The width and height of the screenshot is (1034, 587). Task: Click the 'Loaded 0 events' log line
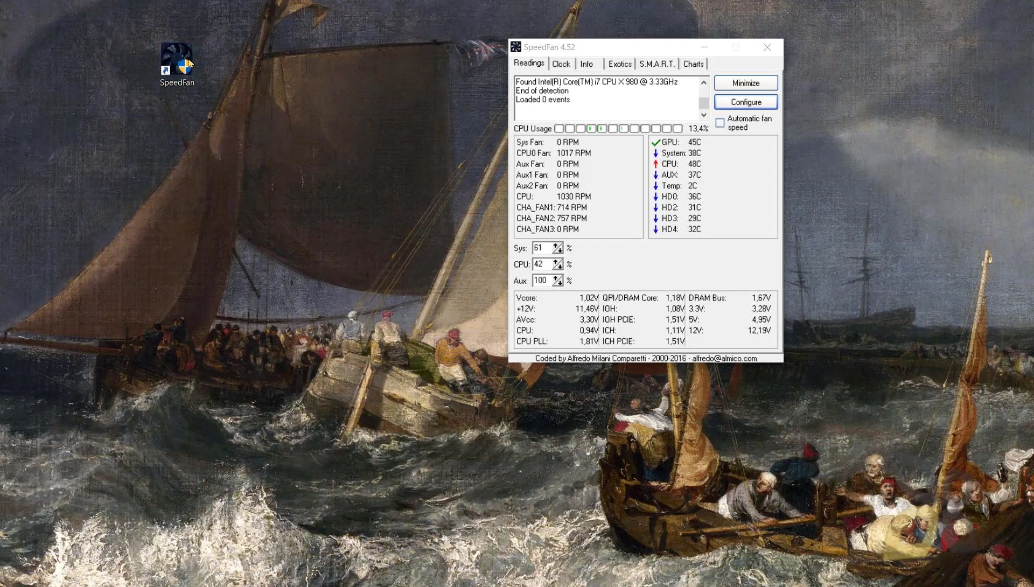tap(543, 100)
